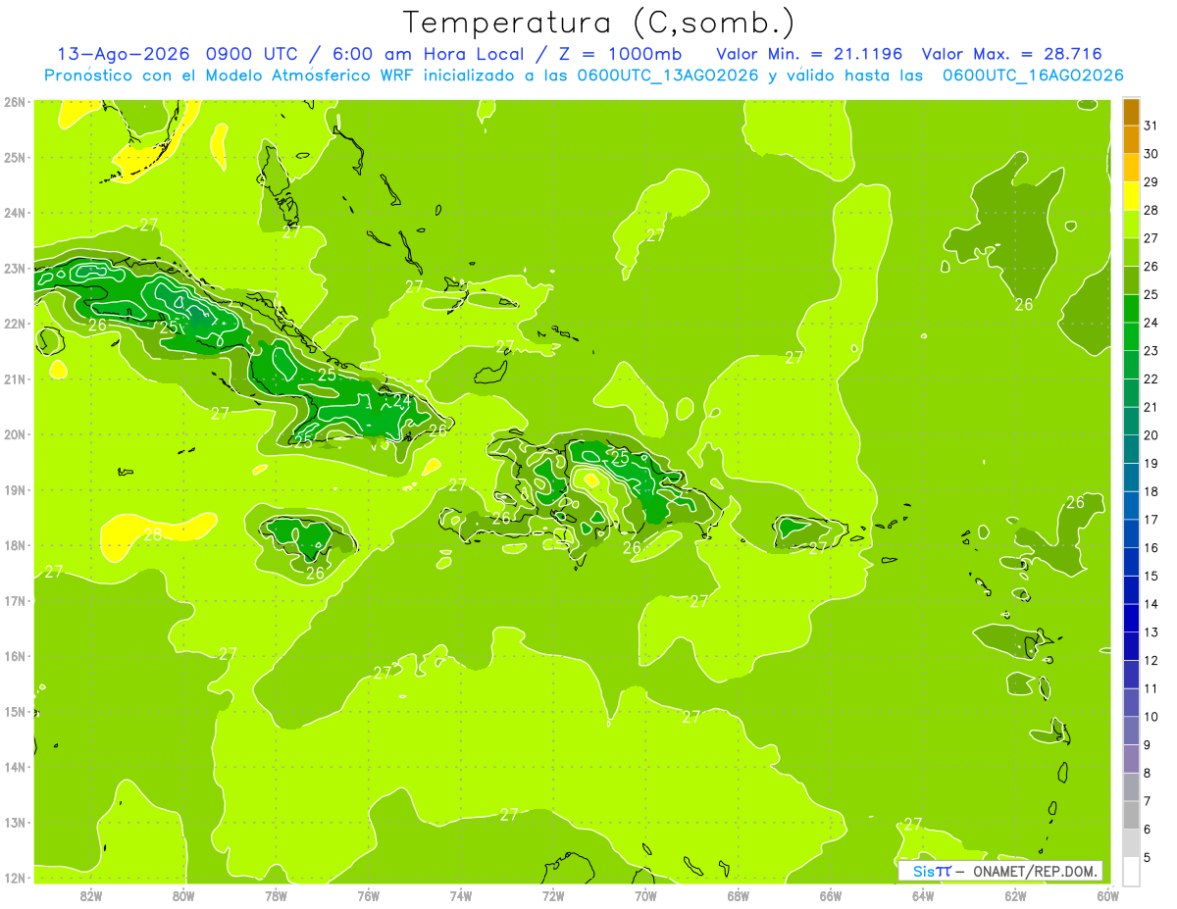Click the 14N latitude axis label
This screenshot has width=1177, height=909.
(x=15, y=767)
